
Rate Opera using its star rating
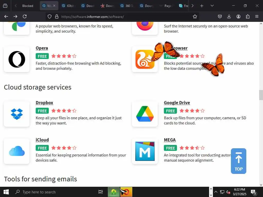click(x=64, y=56)
